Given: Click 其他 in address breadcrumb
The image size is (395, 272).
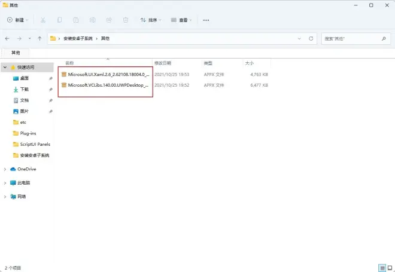Looking at the screenshot, I should point(105,38).
